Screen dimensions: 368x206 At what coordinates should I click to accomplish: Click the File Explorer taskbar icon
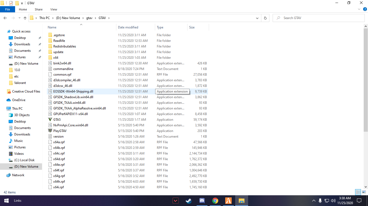pos(241,201)
